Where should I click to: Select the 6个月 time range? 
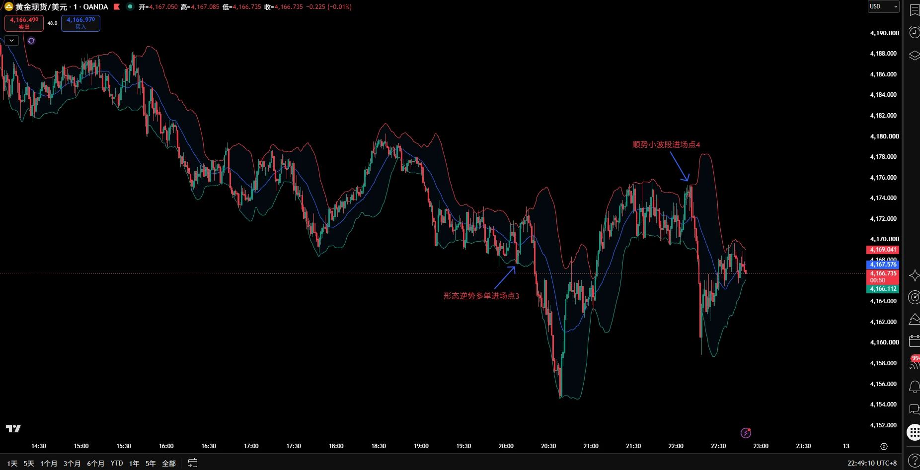coord(96,463)
